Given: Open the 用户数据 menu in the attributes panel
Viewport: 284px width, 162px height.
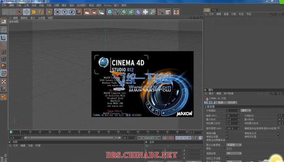Looking at the screenshot, I should pos(228,93).
